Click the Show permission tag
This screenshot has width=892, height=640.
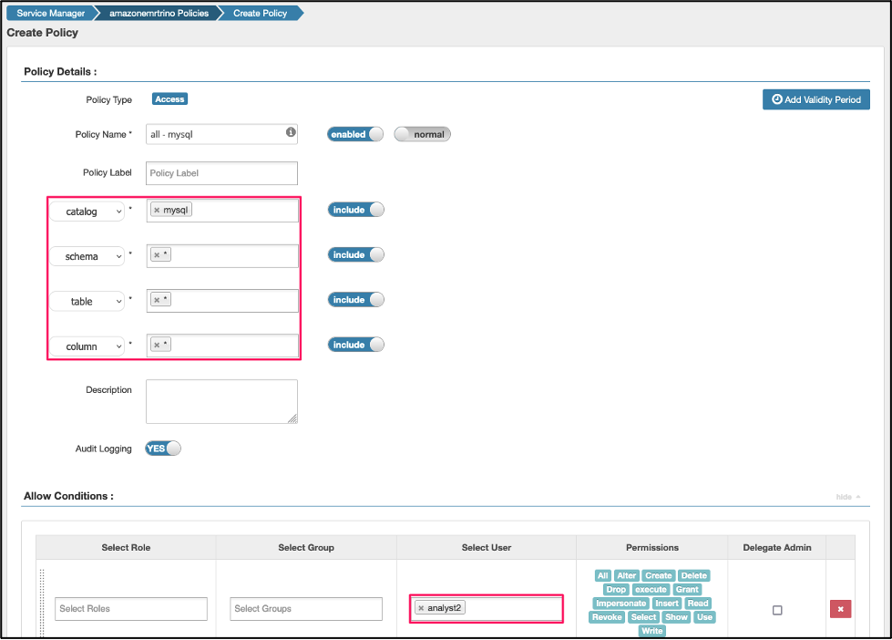[x=676, y=616]
